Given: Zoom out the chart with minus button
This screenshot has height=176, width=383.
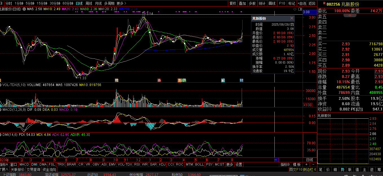Looking at the screenshot, I should click(x=313, y=164).
